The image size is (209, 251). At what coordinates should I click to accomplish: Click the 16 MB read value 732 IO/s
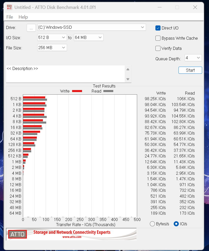[187, 190]
